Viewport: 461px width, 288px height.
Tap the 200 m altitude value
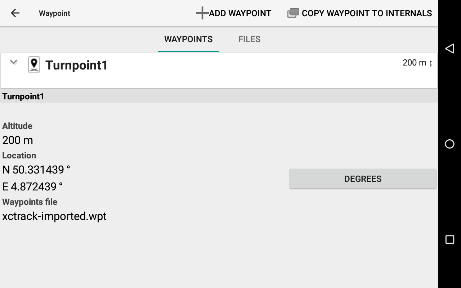coord(18,140)
